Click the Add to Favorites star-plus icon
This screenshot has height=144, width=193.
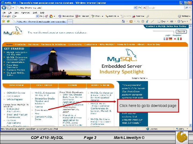8,21
